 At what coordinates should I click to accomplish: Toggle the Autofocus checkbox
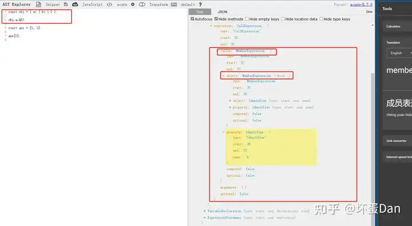click(192, 19)
